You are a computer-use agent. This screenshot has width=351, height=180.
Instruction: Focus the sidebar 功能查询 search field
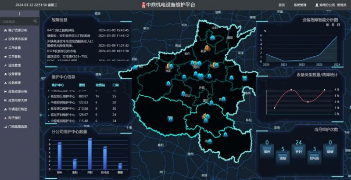tap(15, 21)
